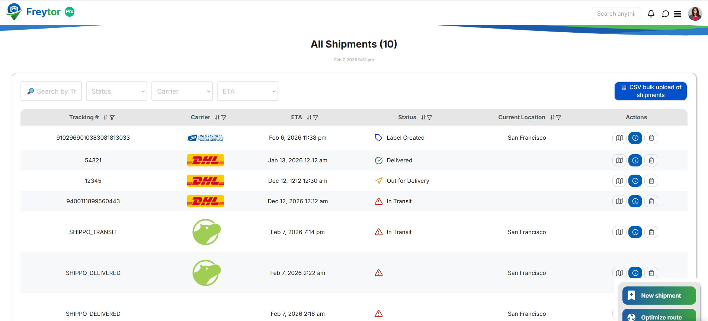Open the notifications bell icon
The width and height of the screenshot is (708, 321).
click(x=651, y=14)
